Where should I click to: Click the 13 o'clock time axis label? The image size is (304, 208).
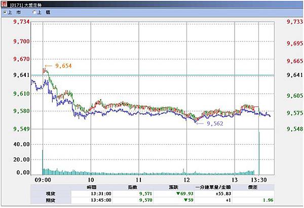pyautogui.click(x=235, y=180)
